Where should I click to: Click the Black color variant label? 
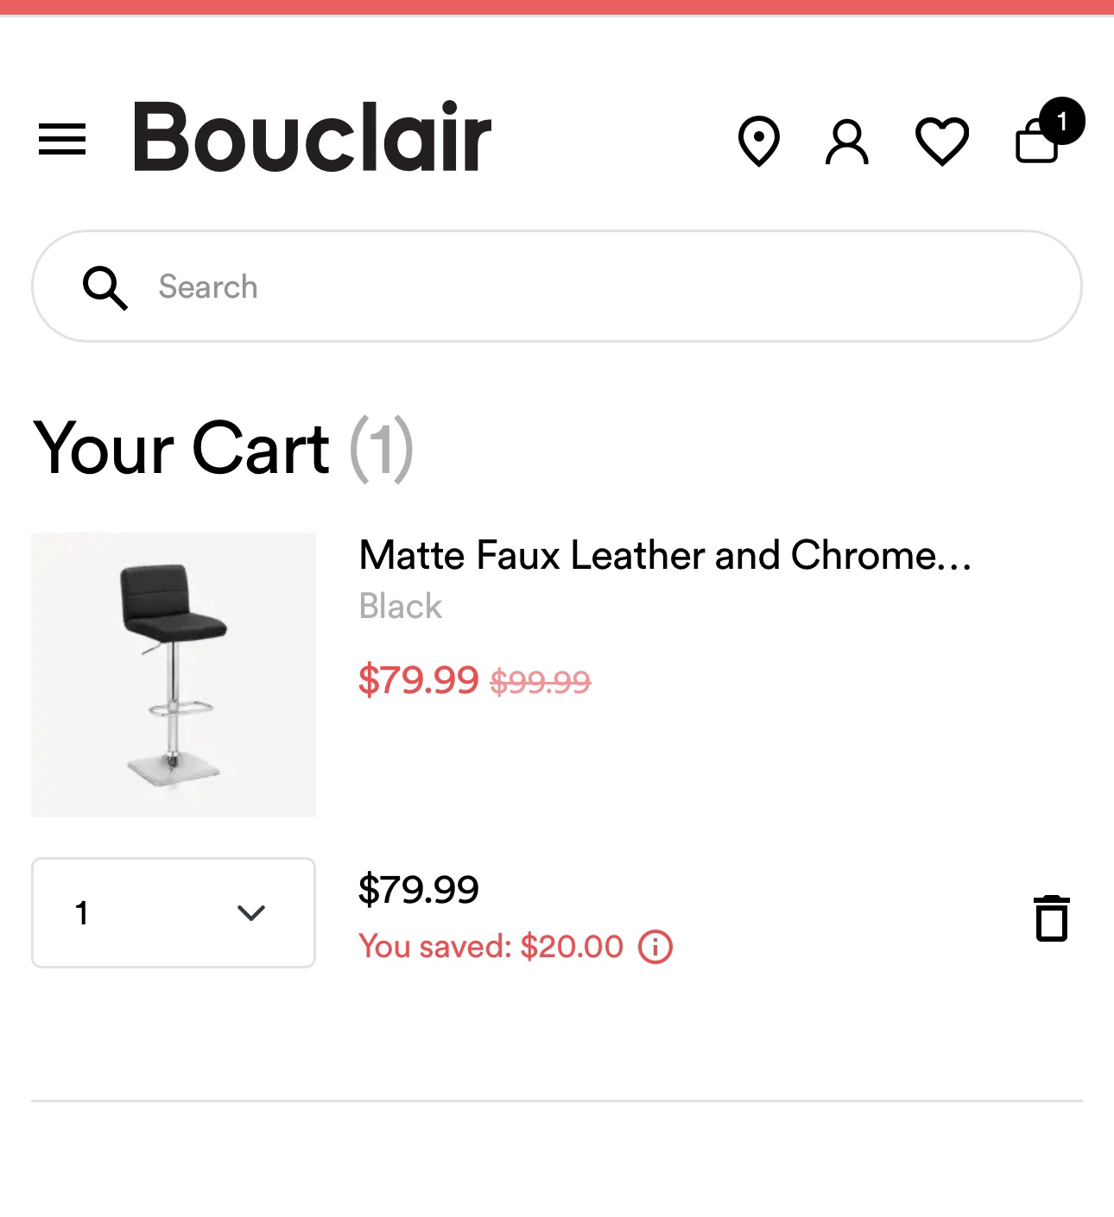click(401, 606)
